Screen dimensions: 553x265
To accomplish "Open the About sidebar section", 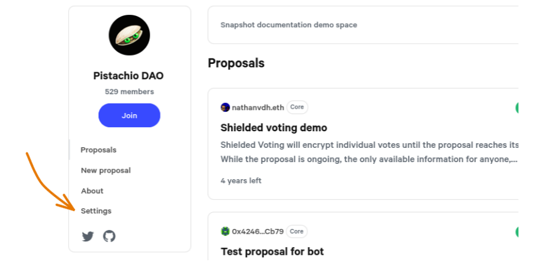I will tap(92, 191).
